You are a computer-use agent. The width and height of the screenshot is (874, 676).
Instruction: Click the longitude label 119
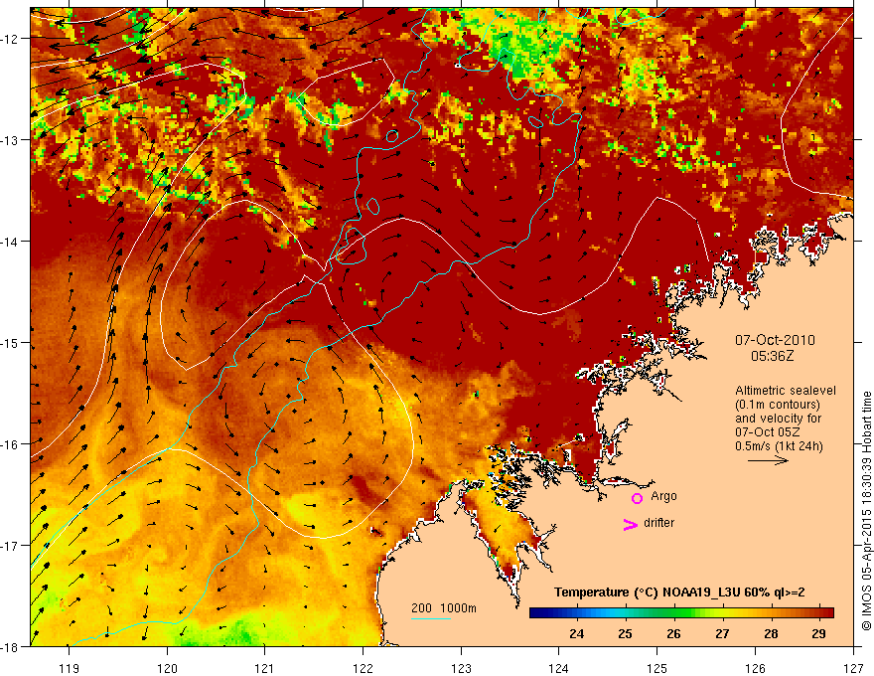tap(70, 668)
